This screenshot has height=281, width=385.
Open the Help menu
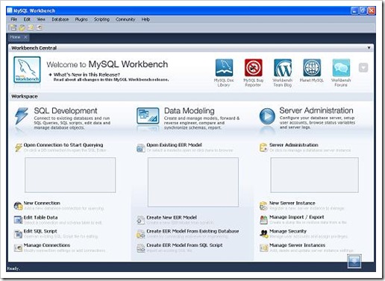[x=145, y=19]
